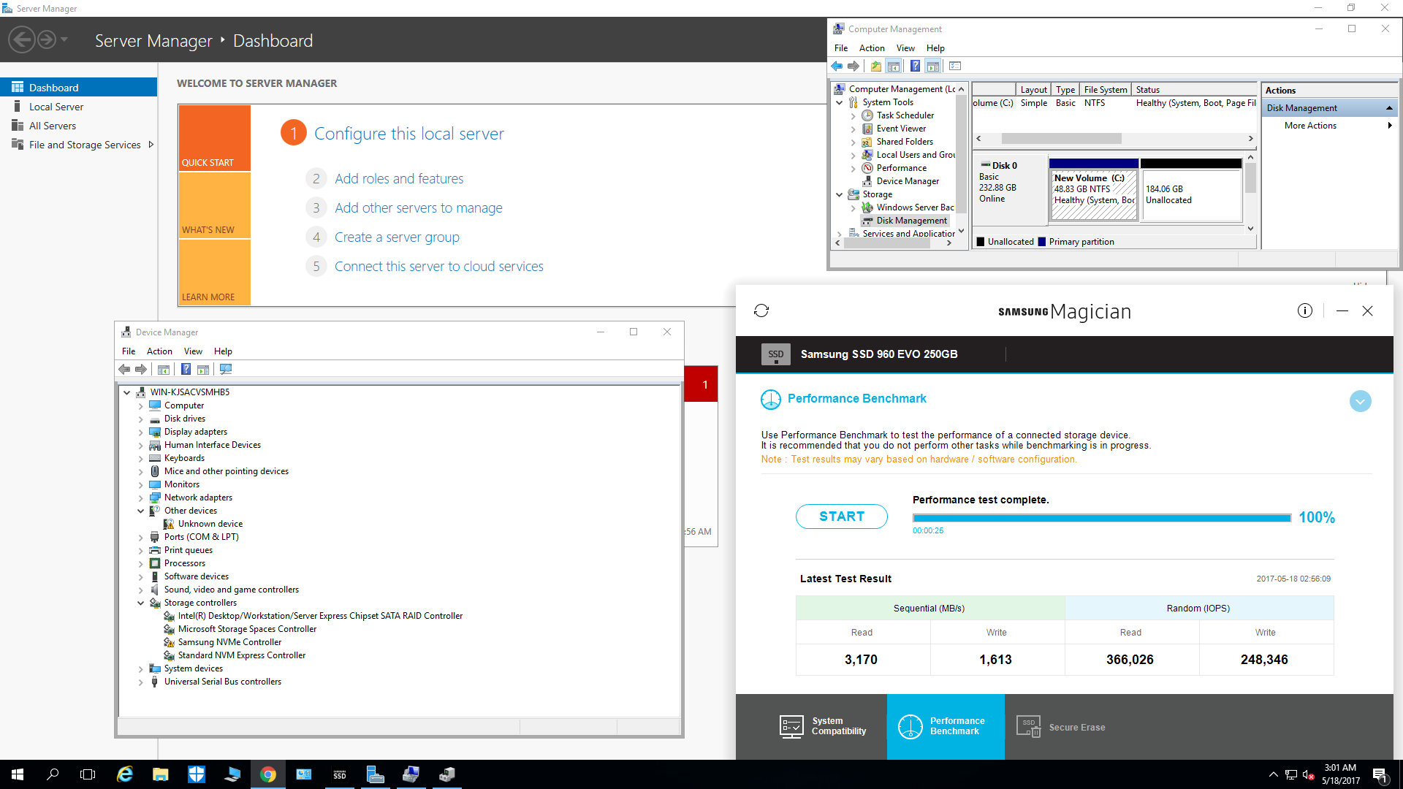Screen dimensions: 1403x789
Task: Click Computer Management up-folder toolbar icon
Action: 875,66
